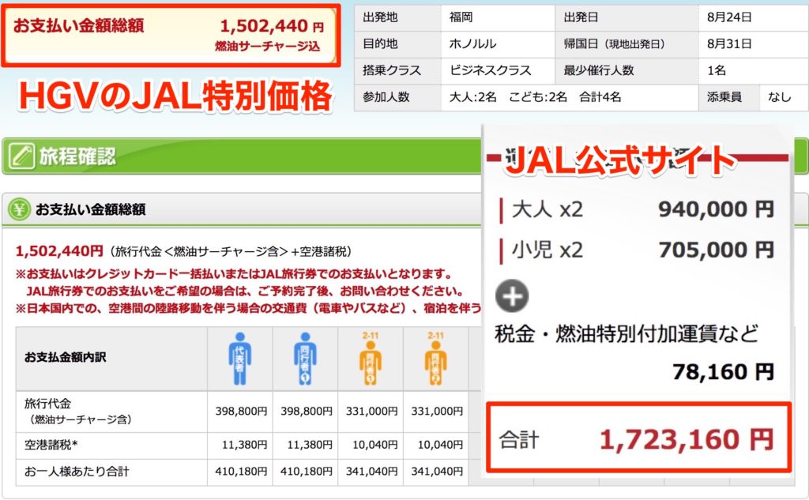Click the 旅程確認 section heading
809x500 pixels.
pyautogui.click(x=77, y=156)
